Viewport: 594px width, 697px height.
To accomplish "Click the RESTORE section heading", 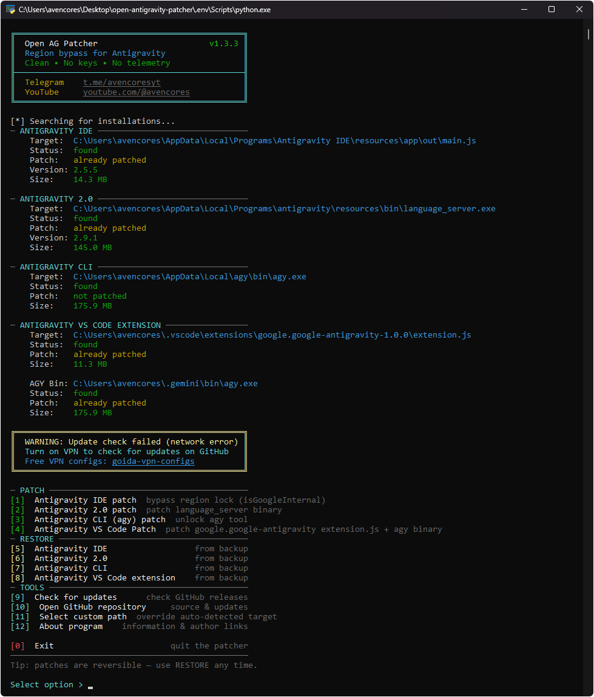I will pos(37,539).
